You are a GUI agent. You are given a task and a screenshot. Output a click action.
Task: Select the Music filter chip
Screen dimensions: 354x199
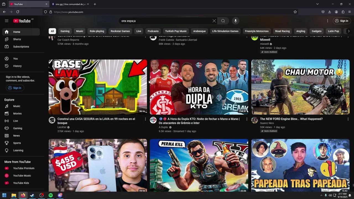click(80, 31)
